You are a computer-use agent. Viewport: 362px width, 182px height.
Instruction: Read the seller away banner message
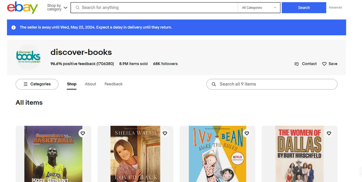[96, 27]
